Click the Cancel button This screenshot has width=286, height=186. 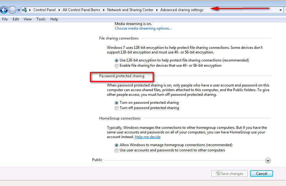coord(261,173)
